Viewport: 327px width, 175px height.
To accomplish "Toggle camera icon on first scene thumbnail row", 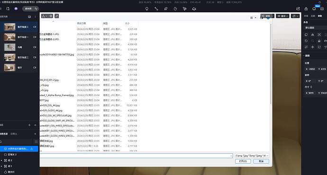I will click(35, 27).
